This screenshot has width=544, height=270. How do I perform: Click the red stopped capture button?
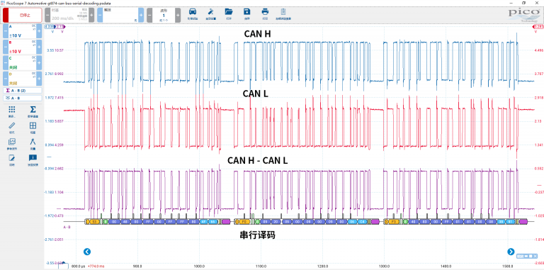tap(22, 16)
